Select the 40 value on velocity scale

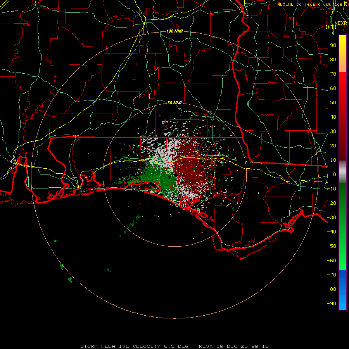333,117
